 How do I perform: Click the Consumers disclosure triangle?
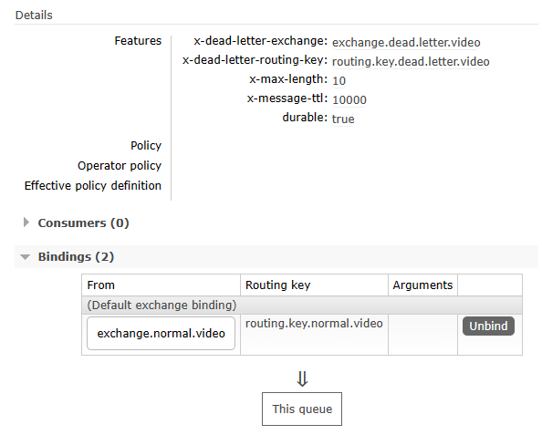pyautogui.click(x=26, y=223)
